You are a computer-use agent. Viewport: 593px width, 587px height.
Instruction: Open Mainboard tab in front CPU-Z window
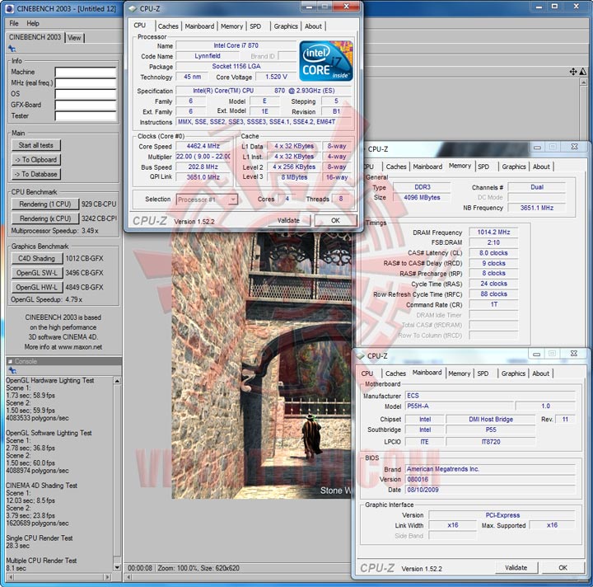[199, 26]
